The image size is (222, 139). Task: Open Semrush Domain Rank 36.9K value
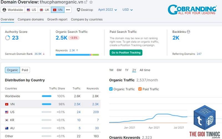[x=38, y=54]
